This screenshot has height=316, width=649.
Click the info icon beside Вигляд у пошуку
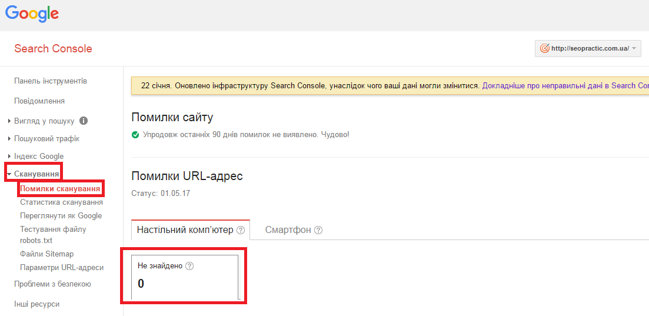point(83,121)
